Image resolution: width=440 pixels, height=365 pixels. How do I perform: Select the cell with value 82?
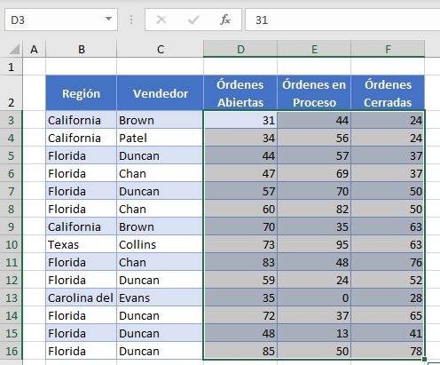(314, 209)
